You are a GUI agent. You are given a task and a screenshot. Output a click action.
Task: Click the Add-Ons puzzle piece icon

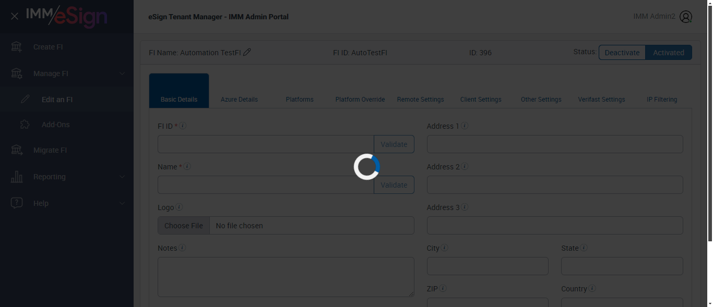tap(25, 125)
